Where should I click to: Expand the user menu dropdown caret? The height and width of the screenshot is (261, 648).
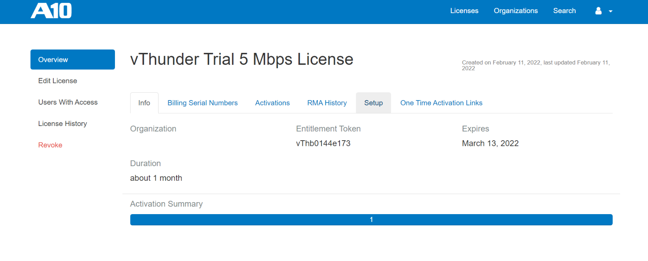pos(610,11)
